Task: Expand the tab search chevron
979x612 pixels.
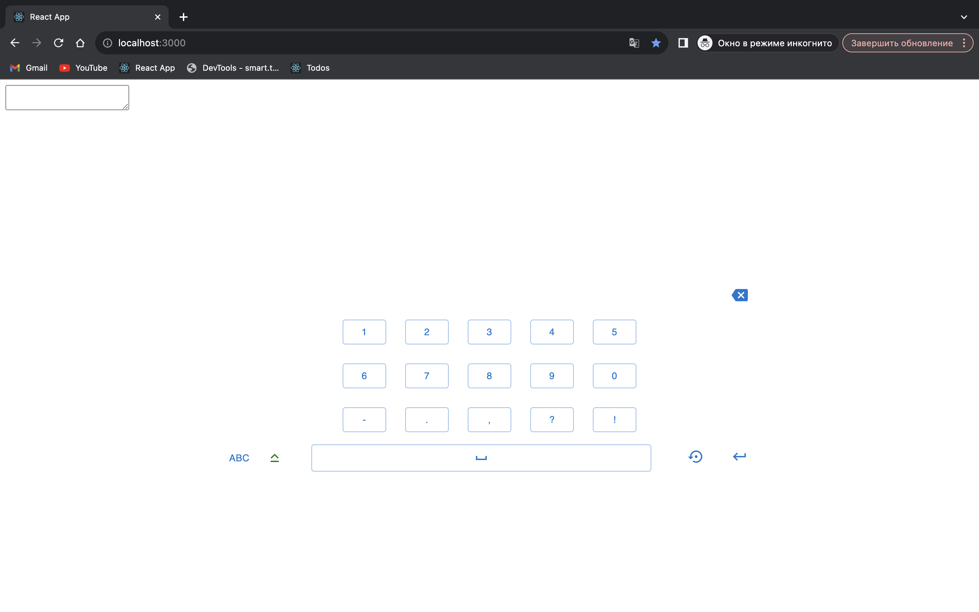Action: point(964,17)
